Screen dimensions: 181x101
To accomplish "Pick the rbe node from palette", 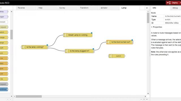I will (4, 79).
